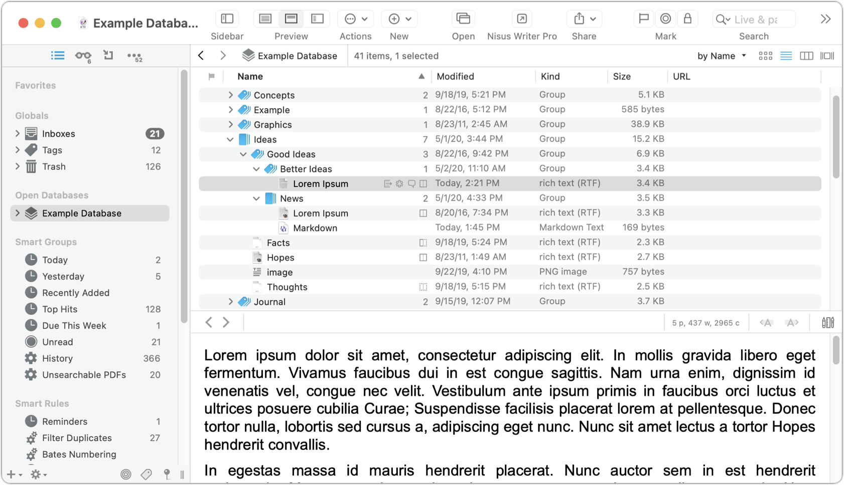Open the Top Hits smart group
This screenshot has height=485, width=844.
tap(89, 309)
